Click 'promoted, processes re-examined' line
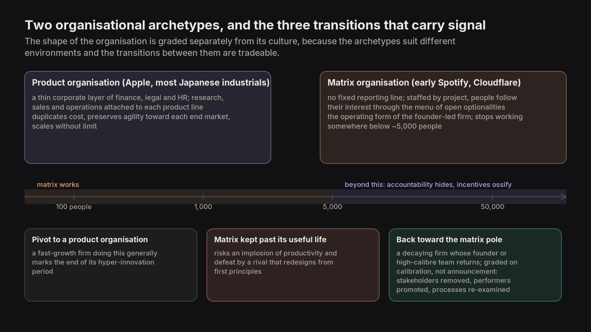 click(x=453, y=290)
